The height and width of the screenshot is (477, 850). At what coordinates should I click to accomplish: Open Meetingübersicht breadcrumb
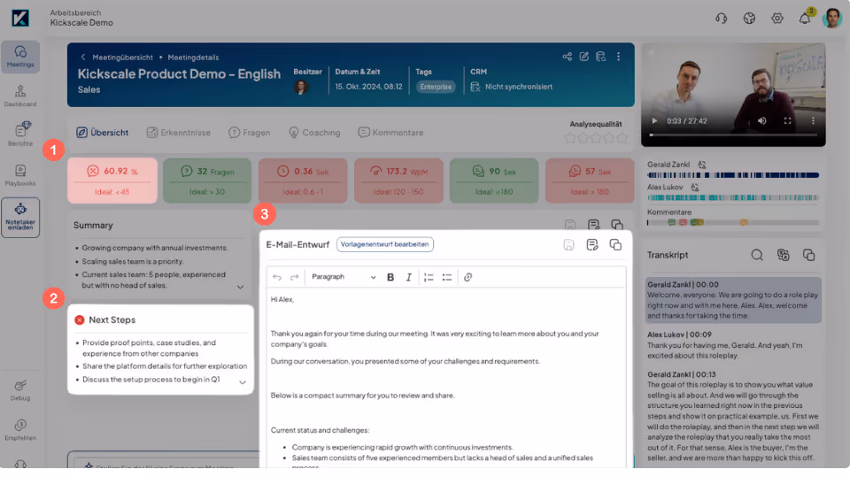[x=122, y=58]
